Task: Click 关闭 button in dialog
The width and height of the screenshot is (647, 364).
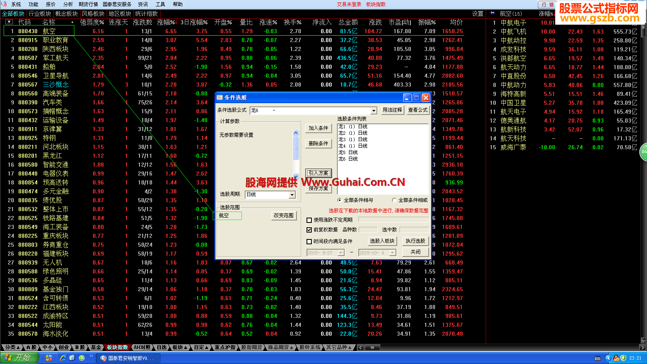Action: coord(416,252)
